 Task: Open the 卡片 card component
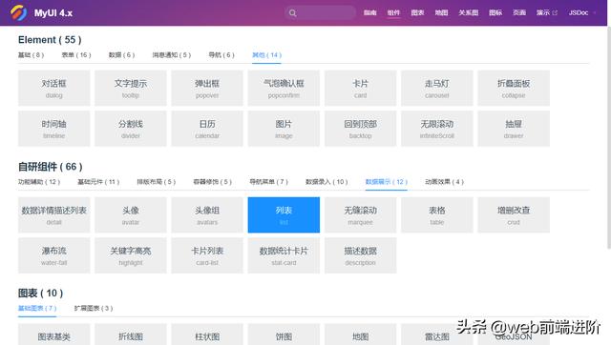[x=361, y=88]
